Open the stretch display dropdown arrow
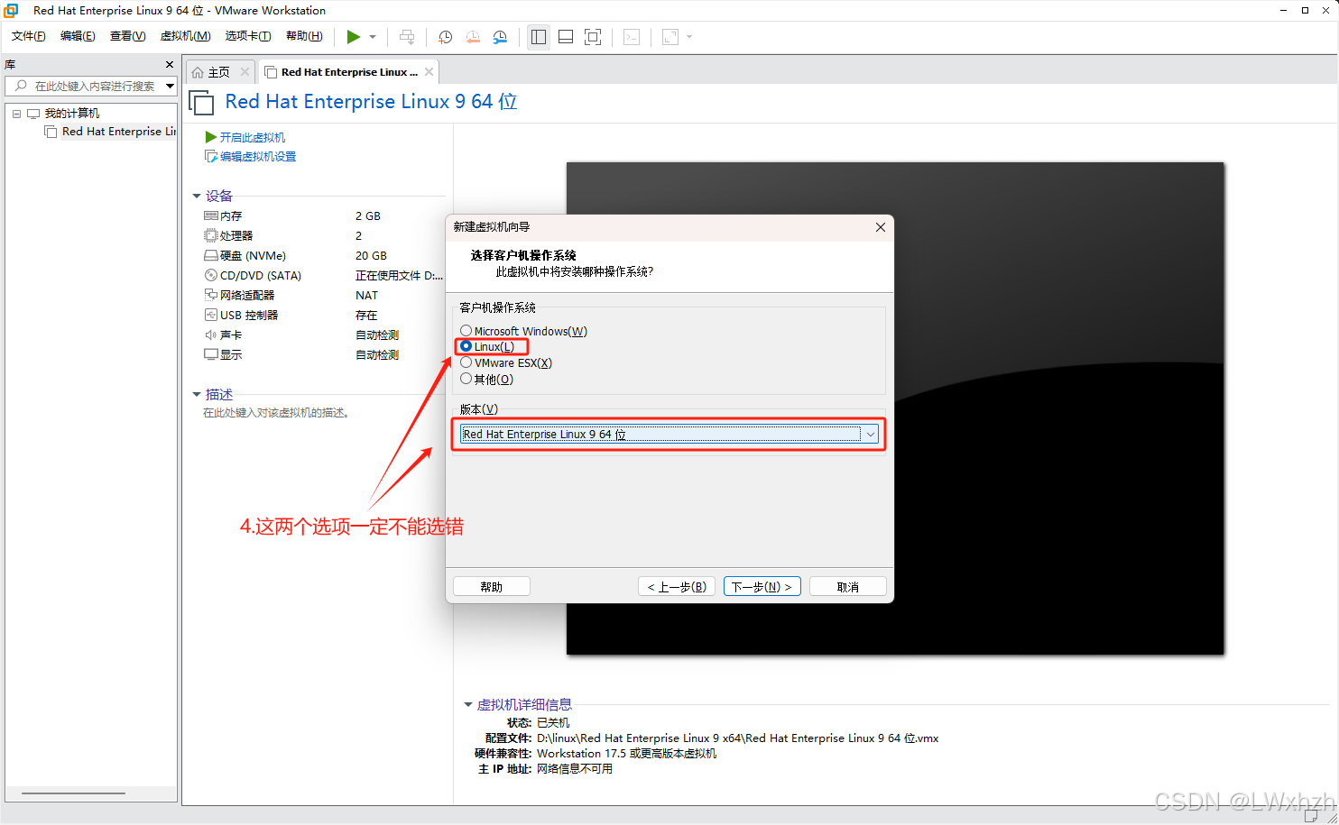Viewport: 1339px width, 825px height. pos(689,37)
